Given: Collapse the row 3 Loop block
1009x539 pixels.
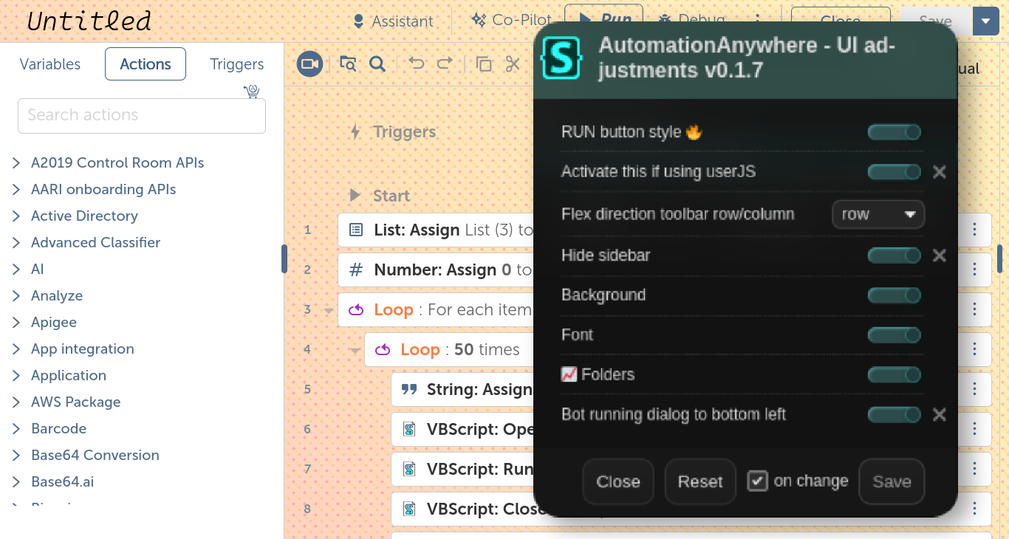Looking at the screenshot, I should (329, 311).
